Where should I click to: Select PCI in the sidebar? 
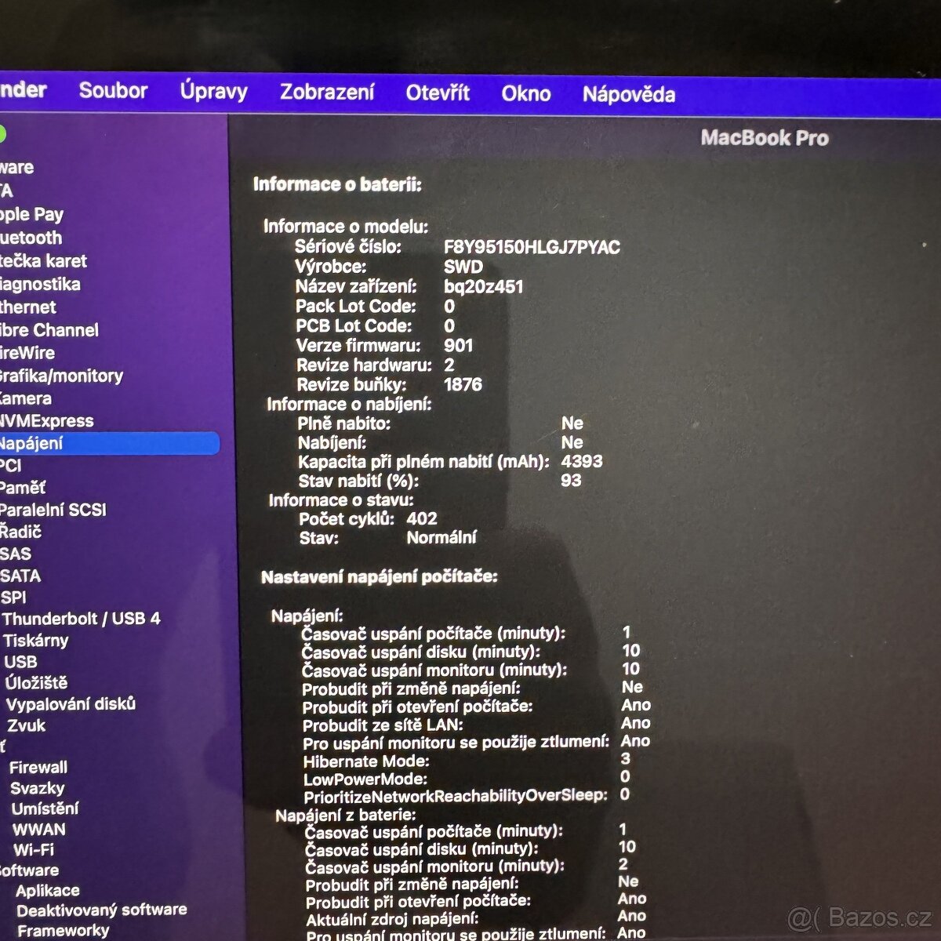pos(11,465)
